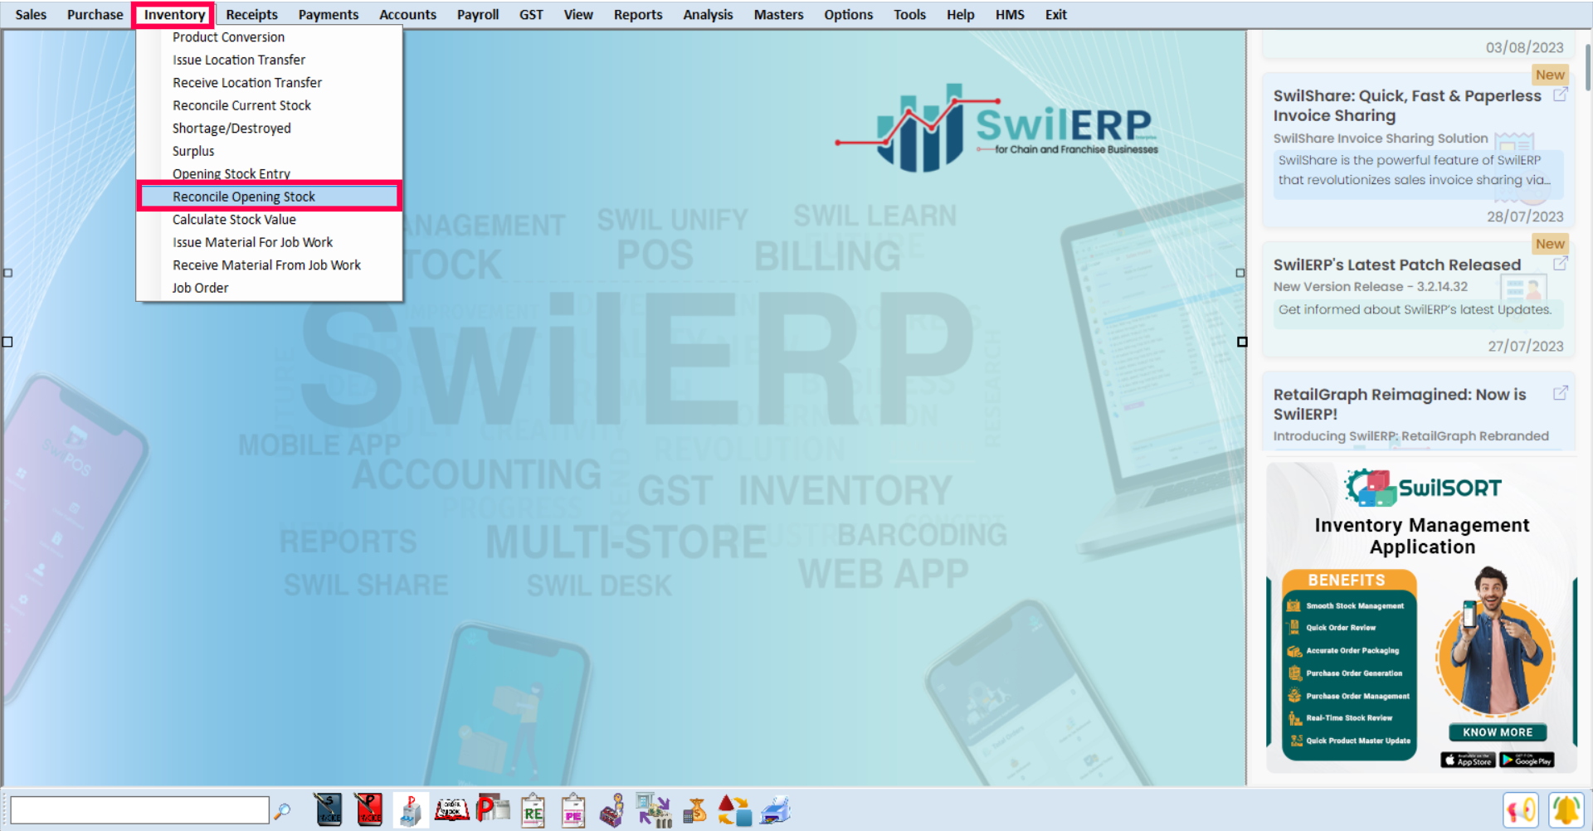Image resolution: width=1593 pixels, height=831 pixels.
Task: Select Surplus menu entry
Action: tap(270, 151)
